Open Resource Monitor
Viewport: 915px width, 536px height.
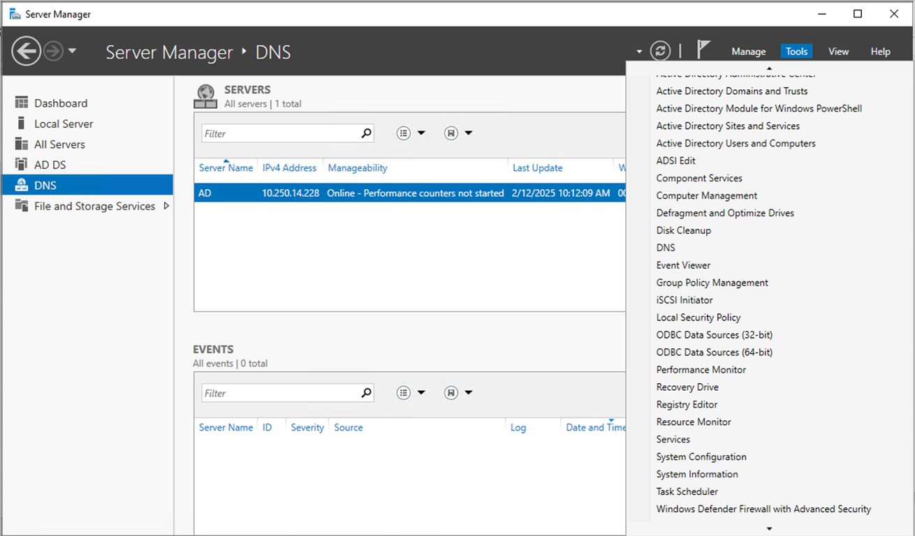[x=694, y=422]
